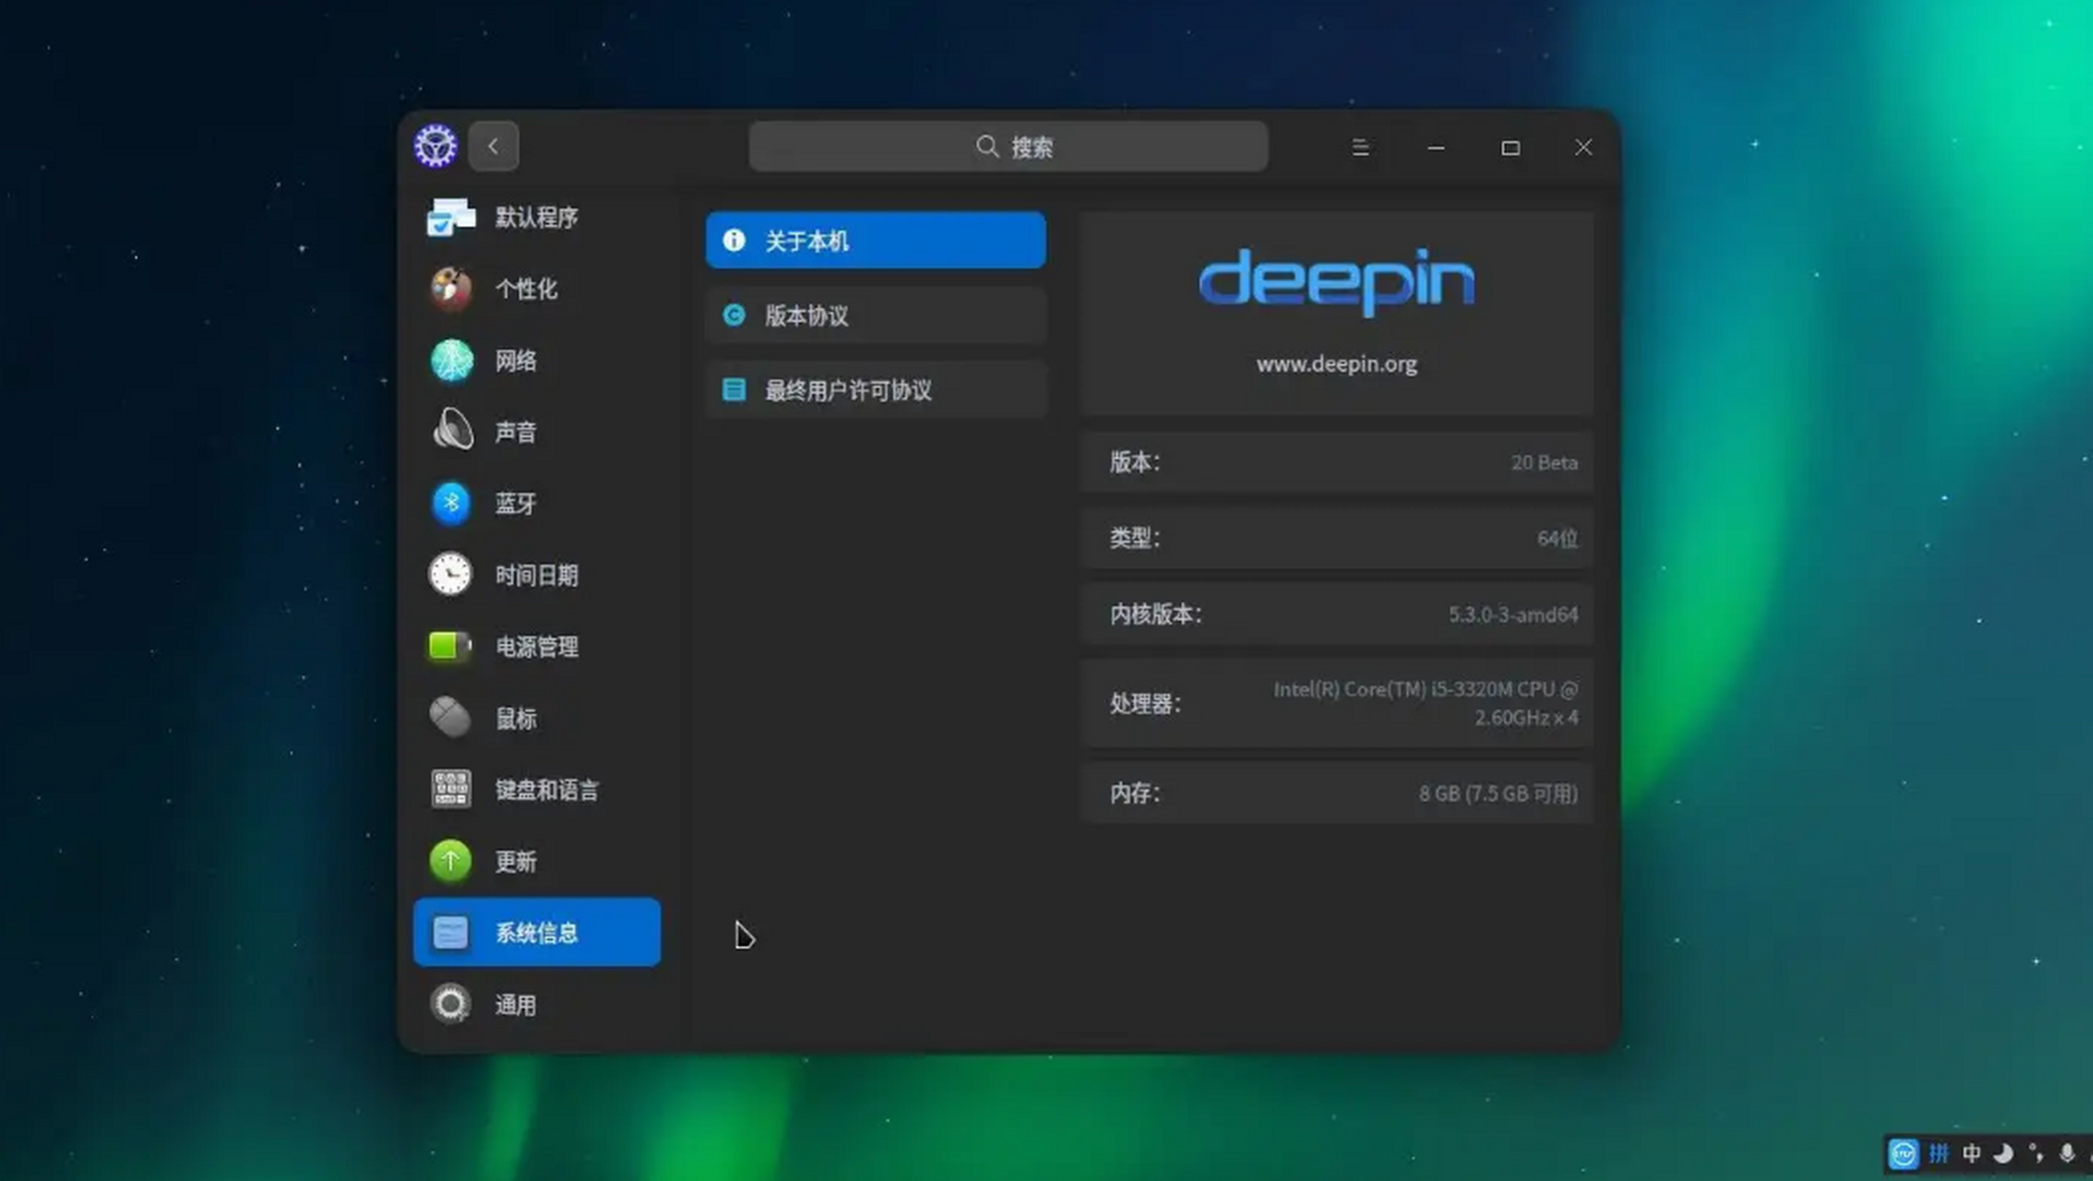
Task: Go to the 蓝牙 (Bluetooth) settings
Action: [537, 504]
